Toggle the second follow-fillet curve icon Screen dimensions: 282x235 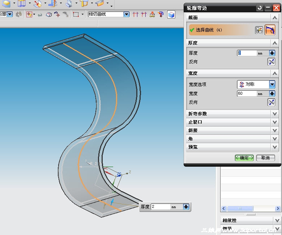click(144, 14)
